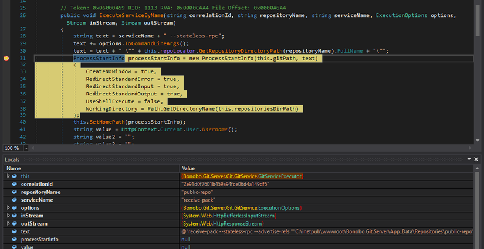Expand the inStream variable node
Image resolution: width=484 pixels, height=249 pixels.
pyautogui.click(x=8, y=216)
